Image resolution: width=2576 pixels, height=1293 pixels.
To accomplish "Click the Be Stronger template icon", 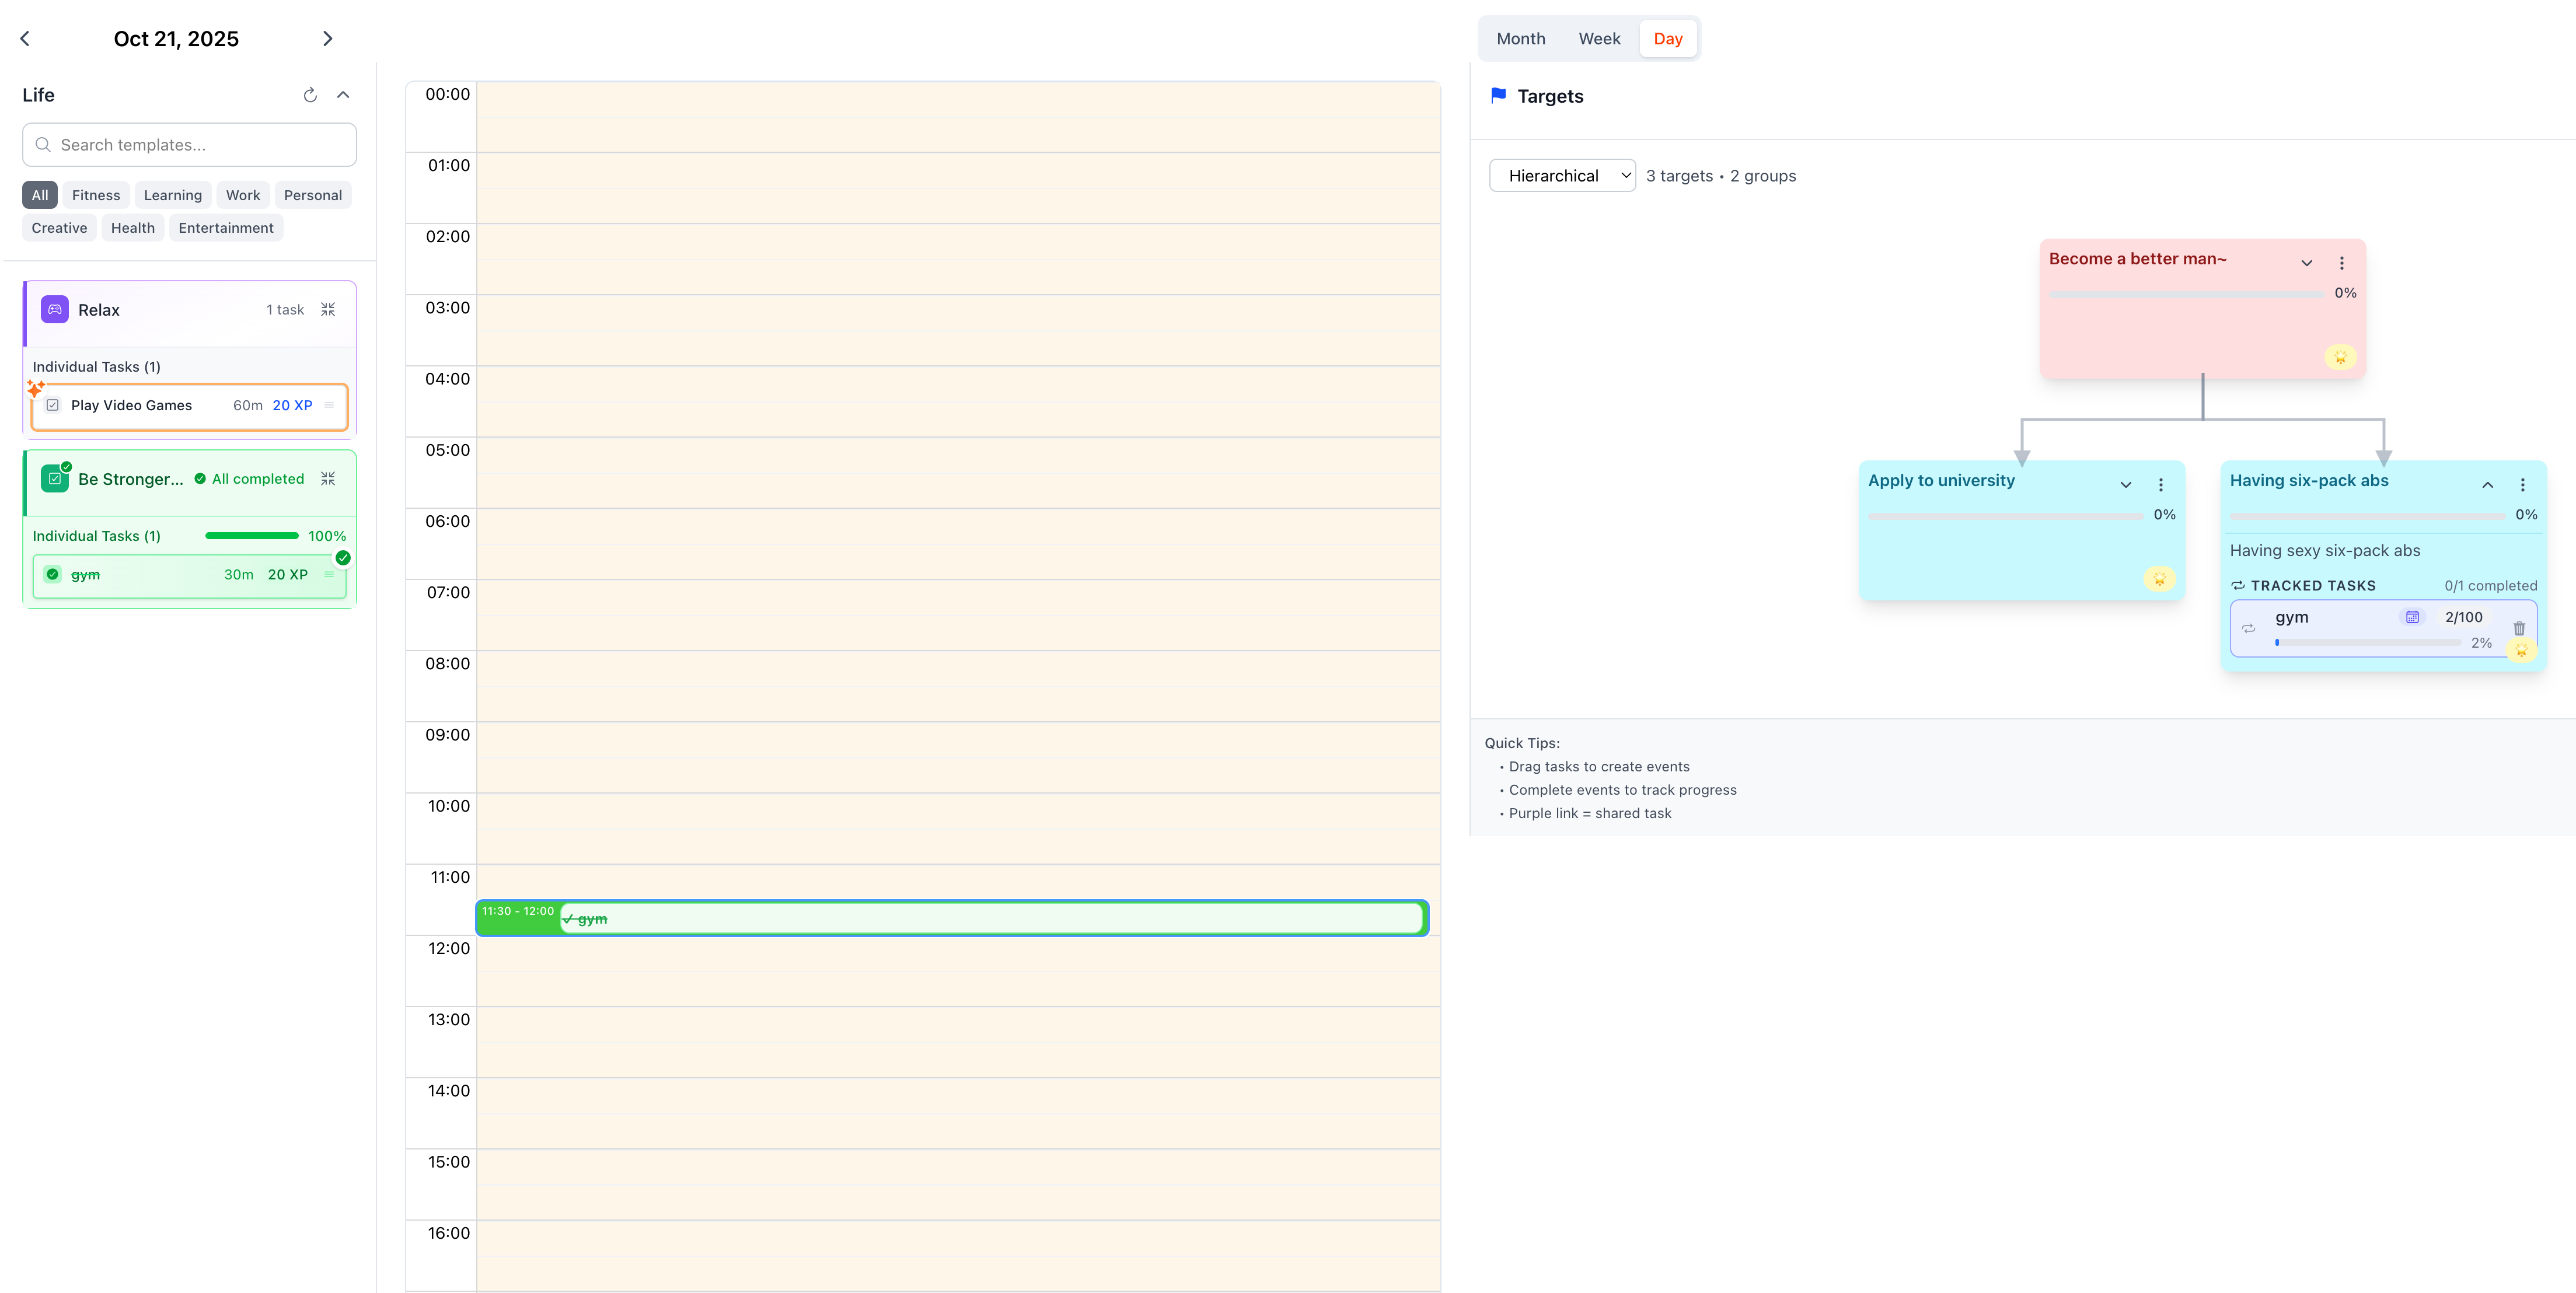I will pyautogui.click(x=55, y=479).
